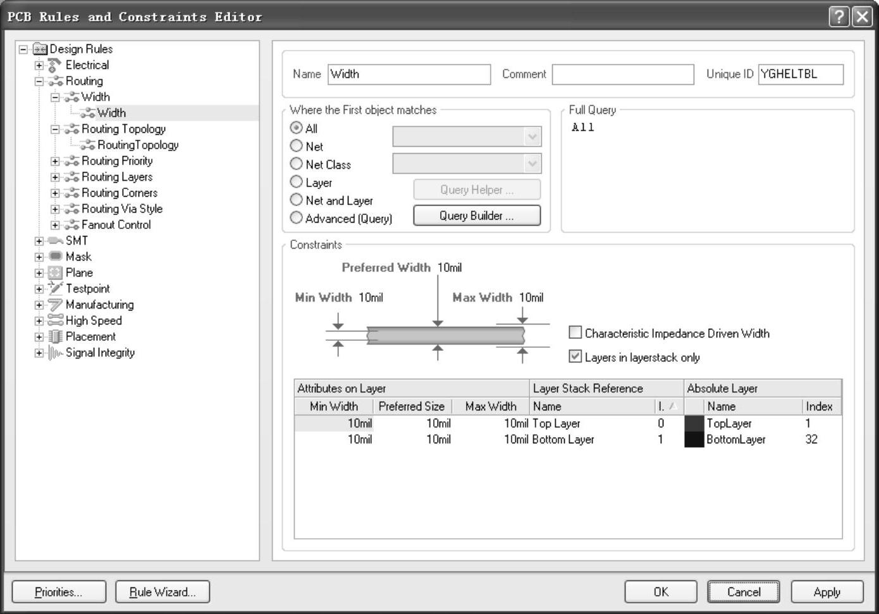879x614 pixels.
Task: Click the Testpoint category icon
Action: [x=56, y=288]
